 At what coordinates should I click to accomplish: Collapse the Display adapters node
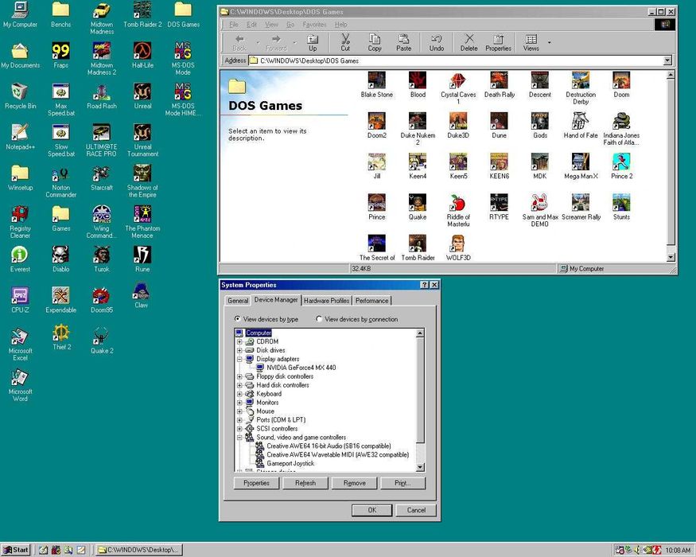pyautogui.click(x=239, y=359)
